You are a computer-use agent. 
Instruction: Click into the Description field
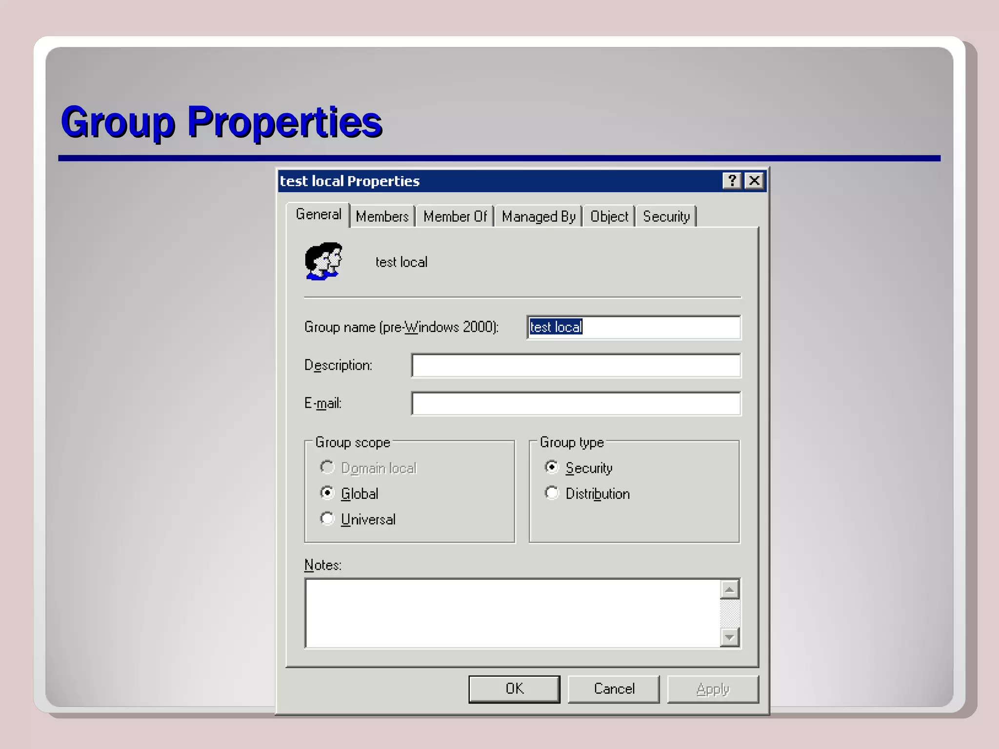tap(576, 365)
